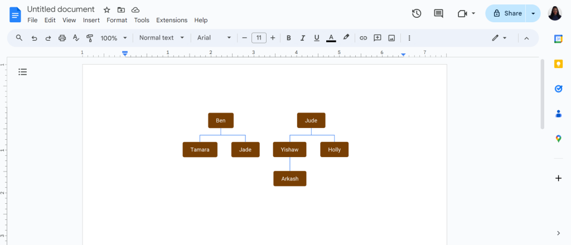The image size is (571, 245).
Task: Open the zoom 100% dropdown
Action: click(114, 38)
